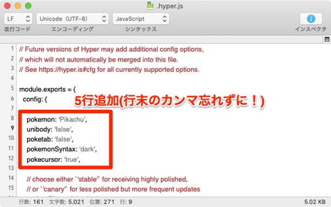Screen dimensions: 331x207
Task: Open the JavaScript syntax dropdown
Action: pyautogui.click(x=141, y=19)
